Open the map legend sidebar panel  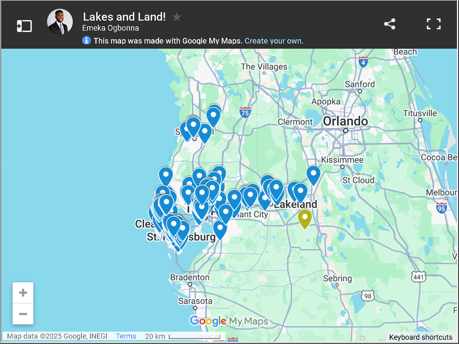tap(24, 26)
